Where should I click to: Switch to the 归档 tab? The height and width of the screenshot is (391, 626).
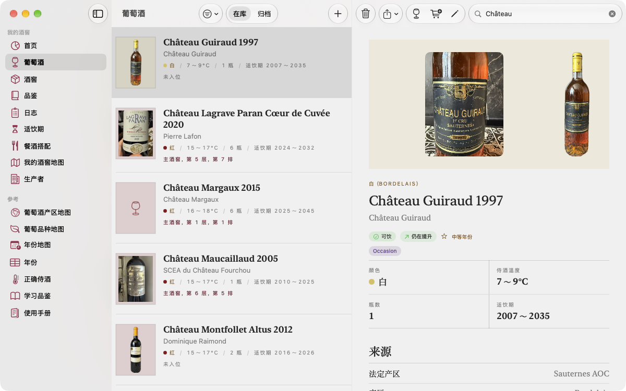tap(264, 14)
